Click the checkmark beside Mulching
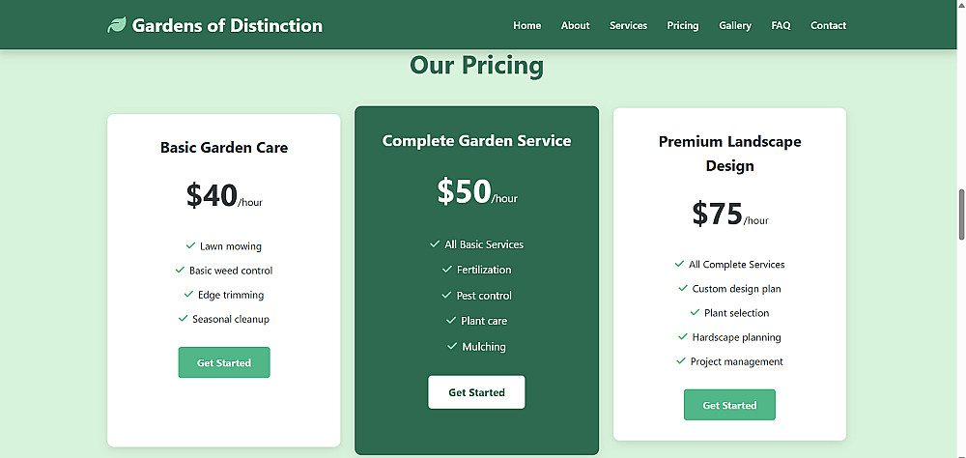966x458 pixels. (x=452, y=346)
